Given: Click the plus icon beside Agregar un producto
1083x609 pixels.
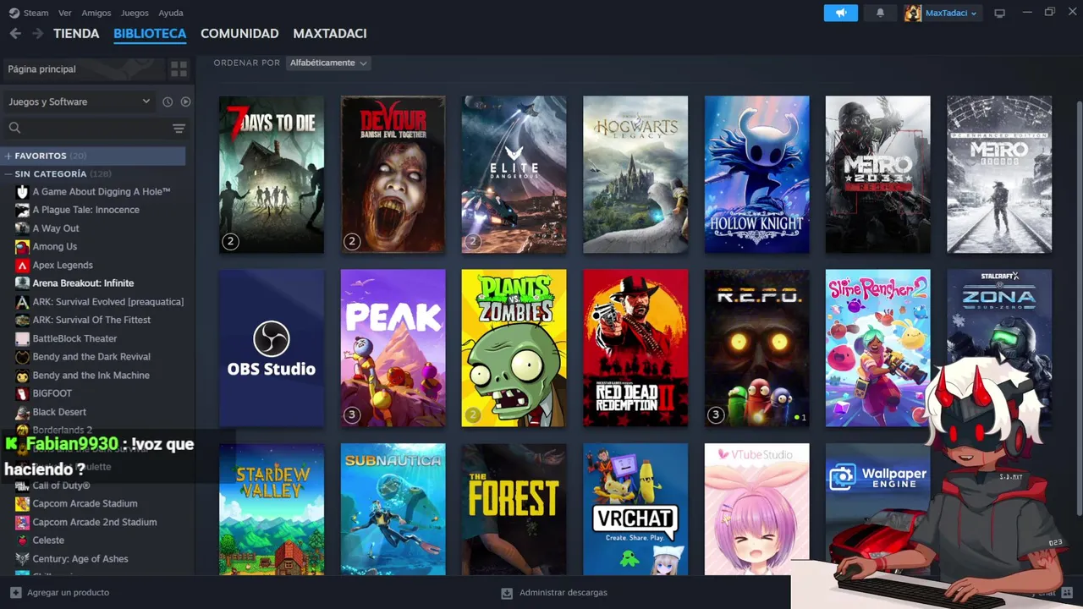Looking at the screenshot, I should click(15, 592).
